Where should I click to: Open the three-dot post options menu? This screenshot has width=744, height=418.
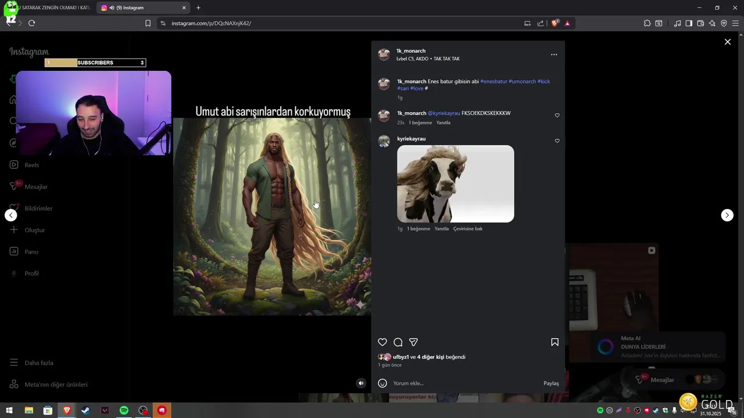pyautogui.click(x=554, y=55)
